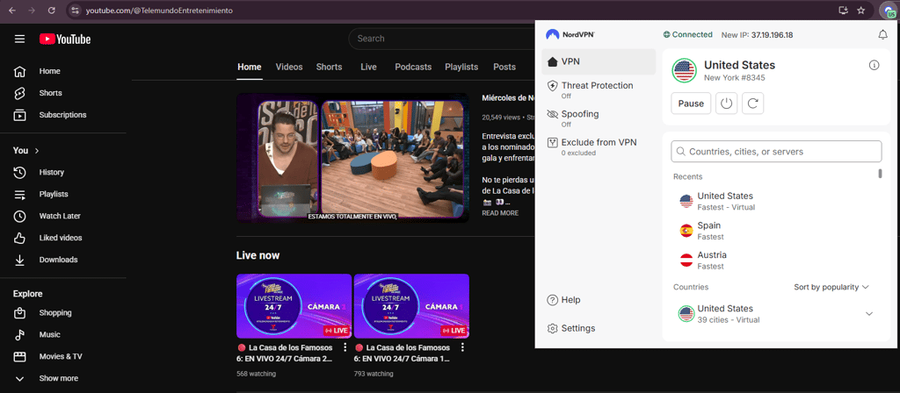Switch to the Podcasts tab
900x393 pixels.
pyautogui.click(x=413, y=67)
